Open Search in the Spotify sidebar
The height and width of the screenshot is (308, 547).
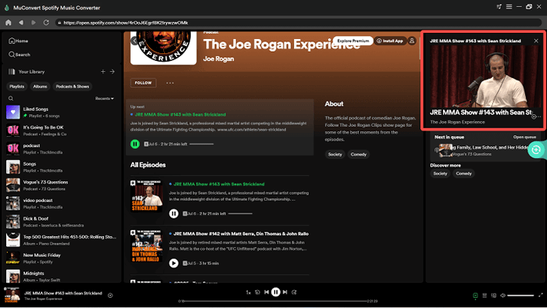[x=20, y=55]
